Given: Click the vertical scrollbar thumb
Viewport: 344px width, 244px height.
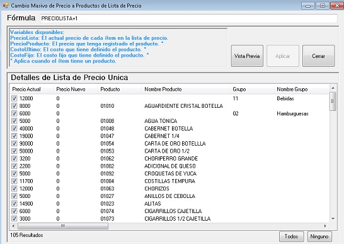Looking at the screenshot, I should pyautogui.click(x=333, y=102).
